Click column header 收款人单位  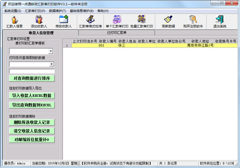click(146, 41)
